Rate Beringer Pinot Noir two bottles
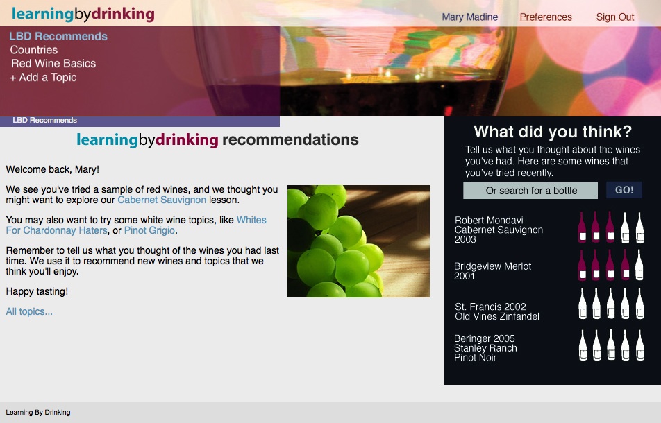Viewport: 661px width, 423px height. [x=596, y=345]
